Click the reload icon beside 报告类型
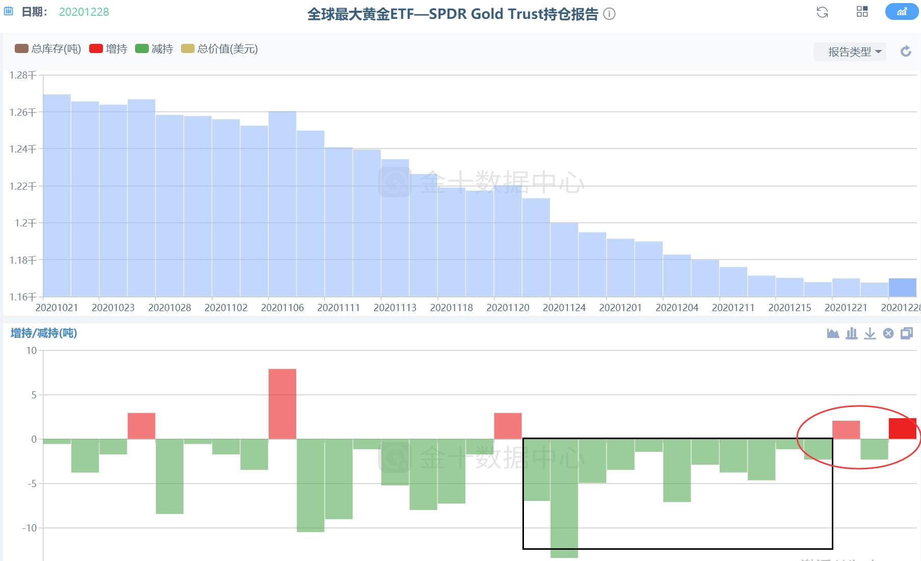 tap(906, 51)
